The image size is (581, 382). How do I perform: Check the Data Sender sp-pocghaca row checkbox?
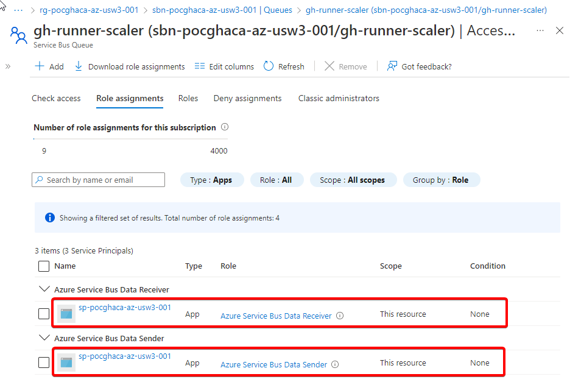click(x=44, y=363)
